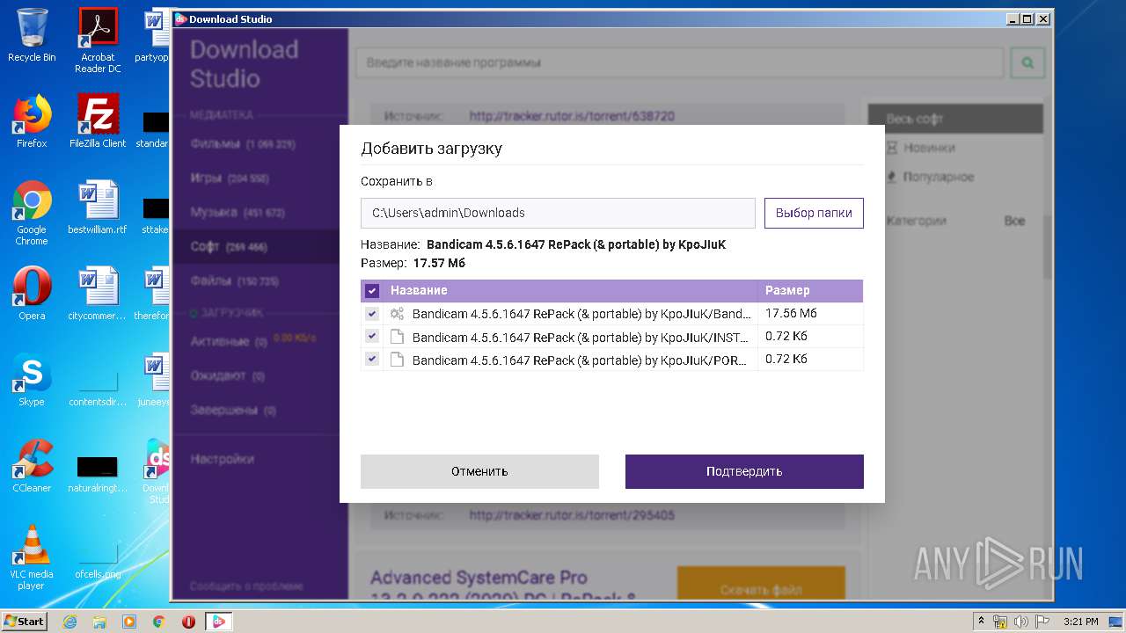Open VLC media player desktop icon

tap(32, 557)
